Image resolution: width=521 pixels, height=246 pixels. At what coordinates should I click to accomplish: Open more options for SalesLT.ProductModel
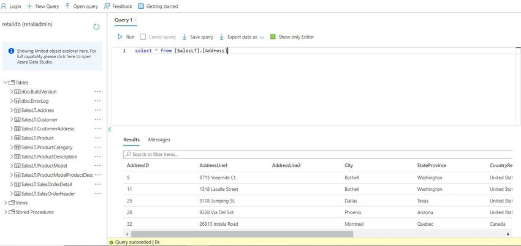[x=97, y=165]
